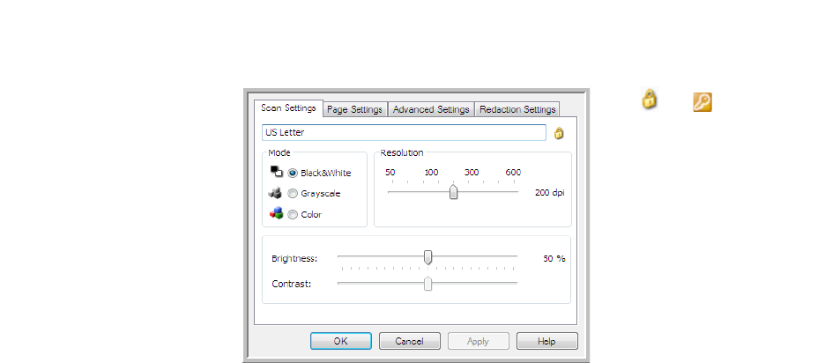
Task: Select the Black&White radio button
Action: pyautogui.click(x=293, y=173)
